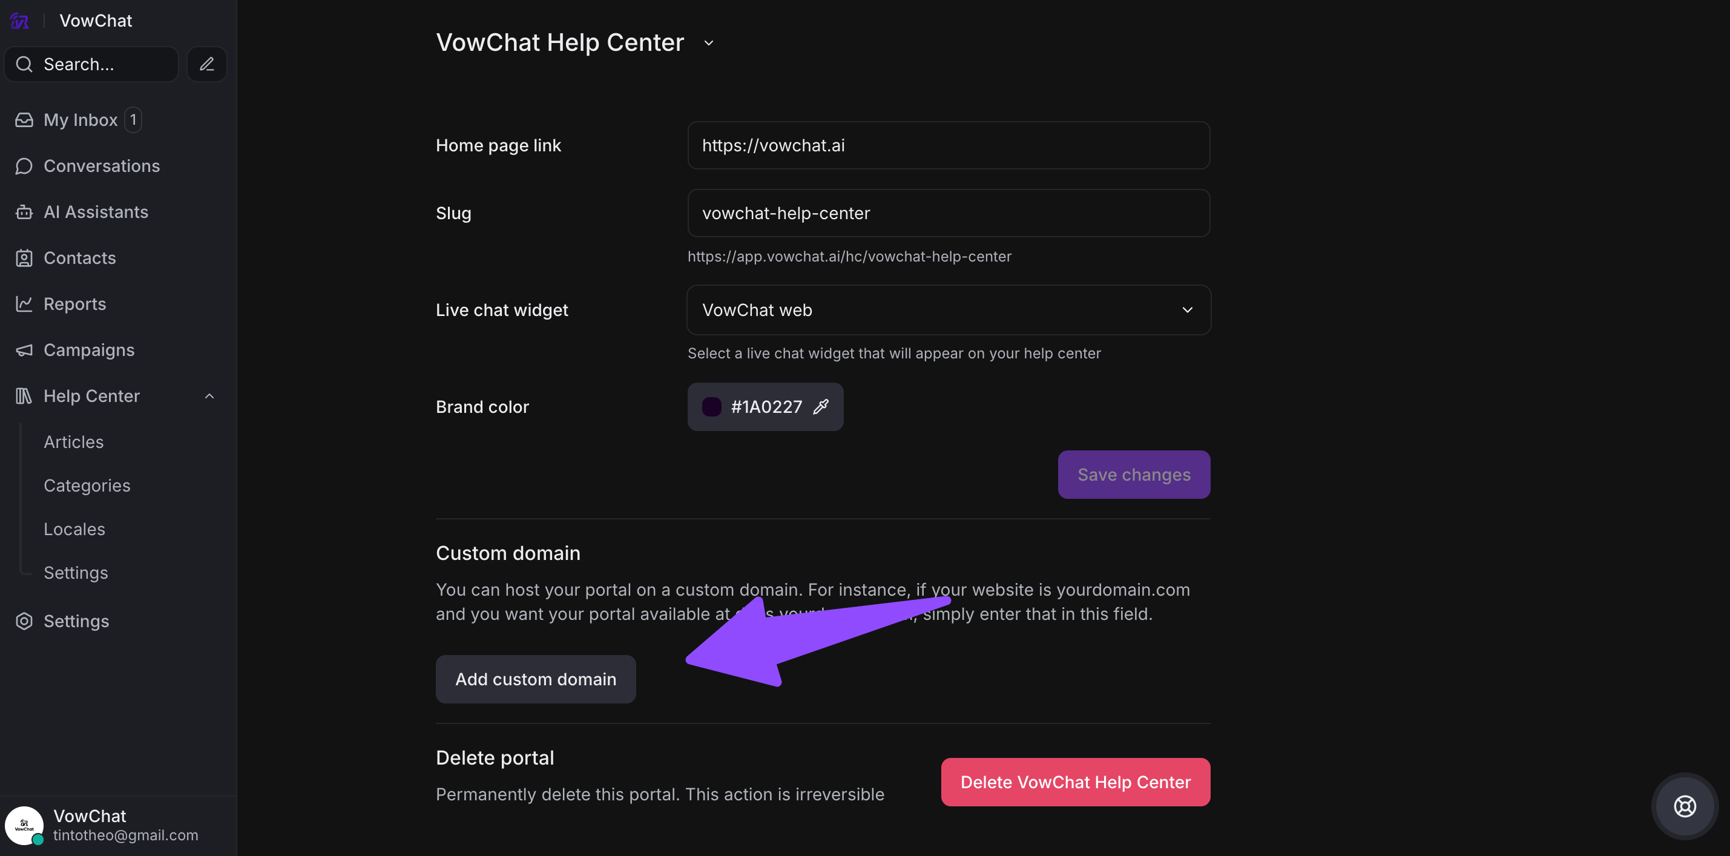Open the VowChat Help Center title dropdown

[x=708, y=43]
